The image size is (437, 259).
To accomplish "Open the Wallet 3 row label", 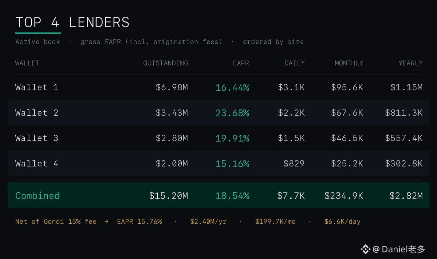I will pyautogui.click(x=37, y=138).
